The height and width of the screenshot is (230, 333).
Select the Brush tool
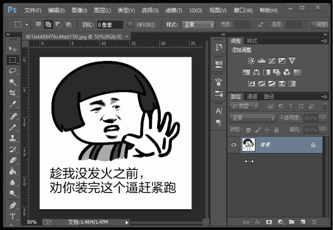12,127
